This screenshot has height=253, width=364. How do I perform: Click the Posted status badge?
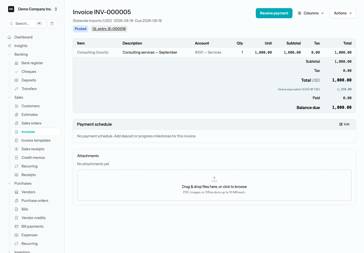(80, 29)
